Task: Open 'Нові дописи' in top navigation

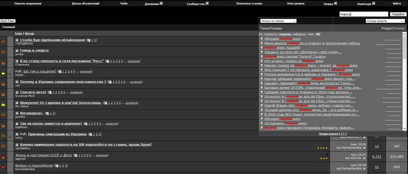Action: click(295, 3)
